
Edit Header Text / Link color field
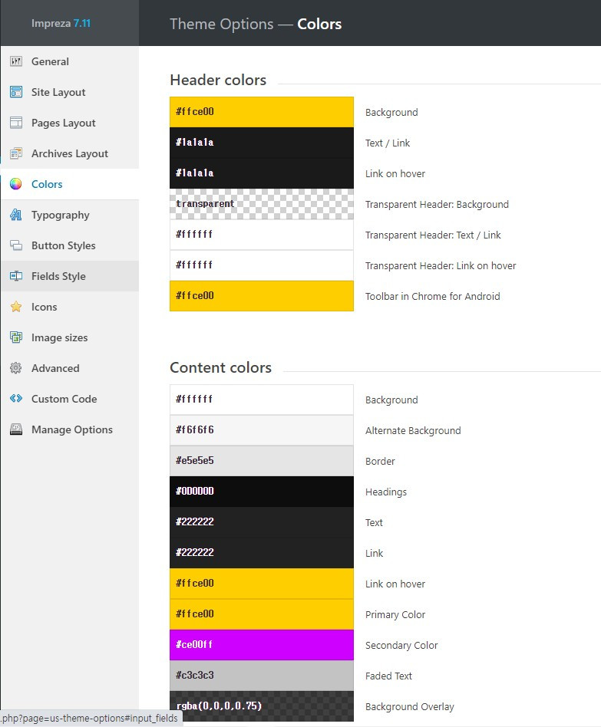point(262,143)
